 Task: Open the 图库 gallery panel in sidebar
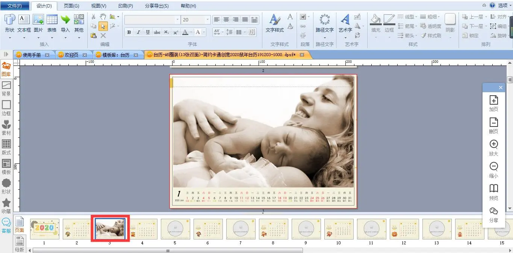[6, 69]
